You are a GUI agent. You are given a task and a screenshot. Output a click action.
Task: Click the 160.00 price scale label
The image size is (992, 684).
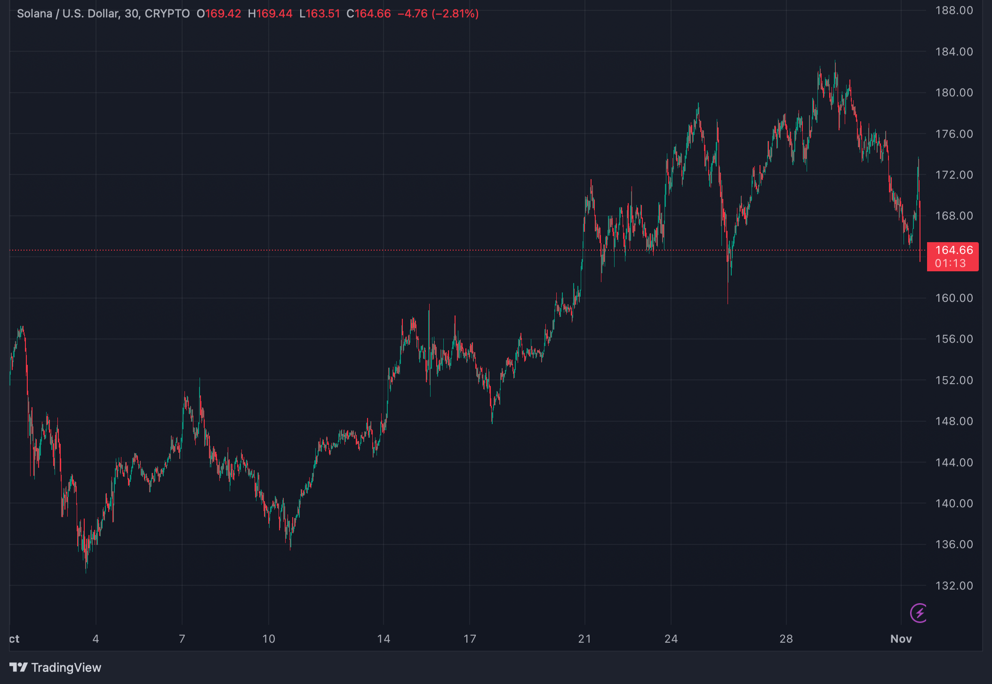tap(954, 298)
